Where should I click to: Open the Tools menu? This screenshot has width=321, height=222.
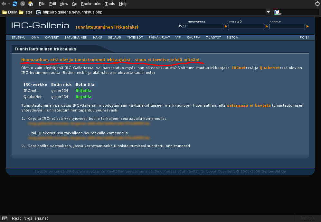point(110,4)
